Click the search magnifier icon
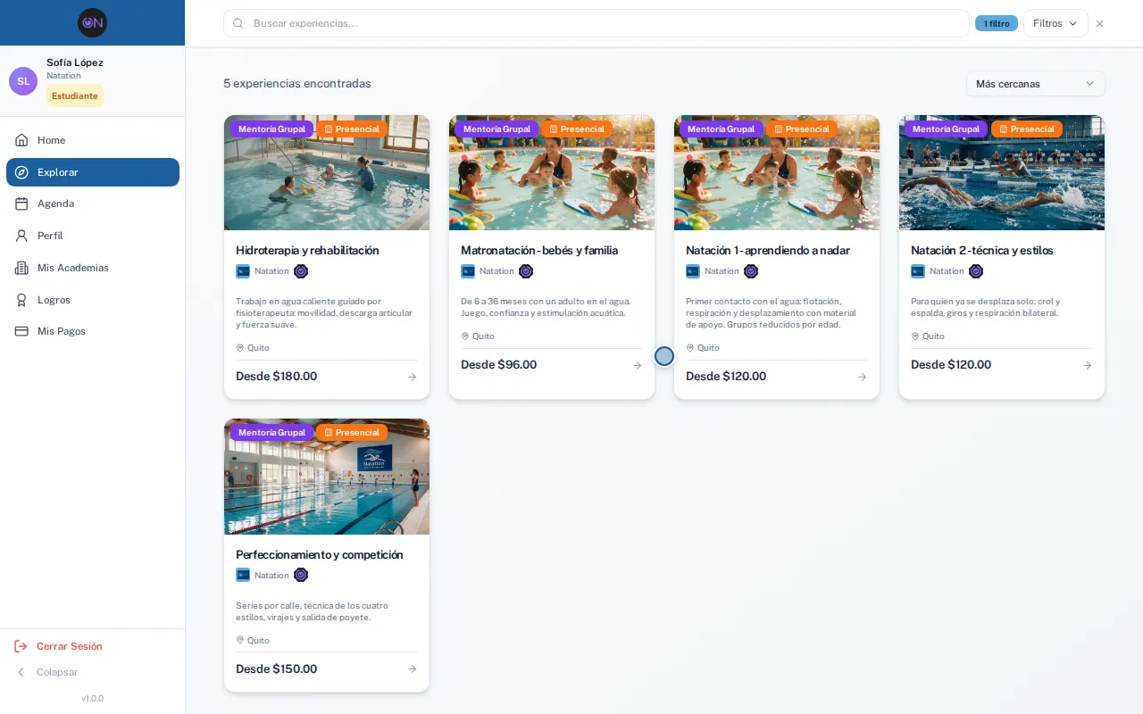Viewport: 1143px width, 714px height. point(238,23)
